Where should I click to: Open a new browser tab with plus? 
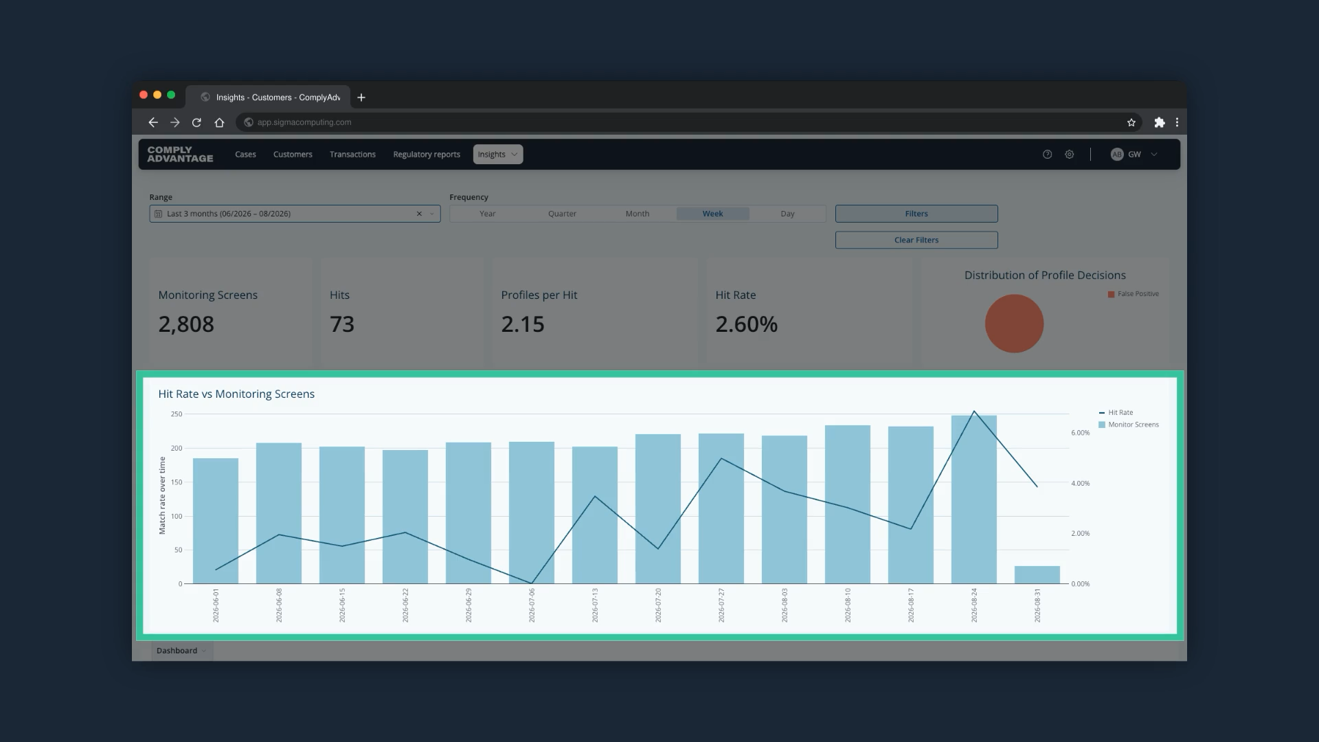point(361,98)
